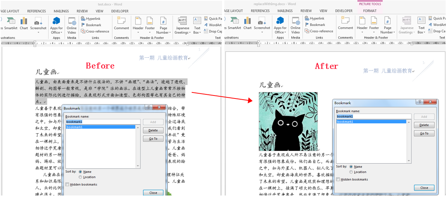Click Hyperlink in replaceWithImg.docx window
The image size is (446, 197).
315,18
